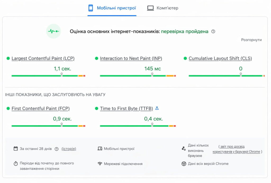271x183 pixels.
Task: Click the Wi-Fi icon for network connections
Action: pos(100,164)
